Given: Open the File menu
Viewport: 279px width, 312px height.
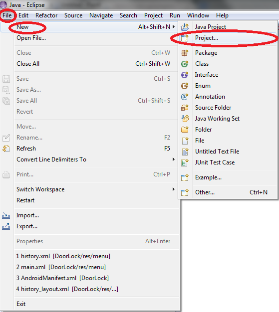Looking at the screenshot, I should coord(7,15).
